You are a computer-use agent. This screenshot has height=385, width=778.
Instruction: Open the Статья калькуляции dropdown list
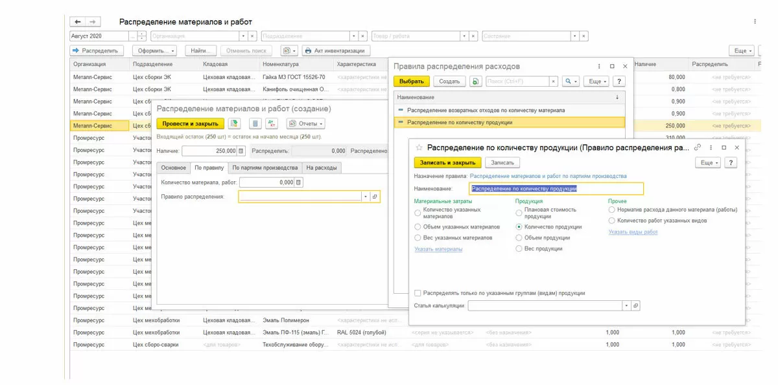626,305
